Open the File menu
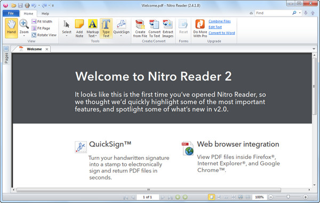Image resolution: width=320 pixels, height=203 pixels. [x=11, y=13]
